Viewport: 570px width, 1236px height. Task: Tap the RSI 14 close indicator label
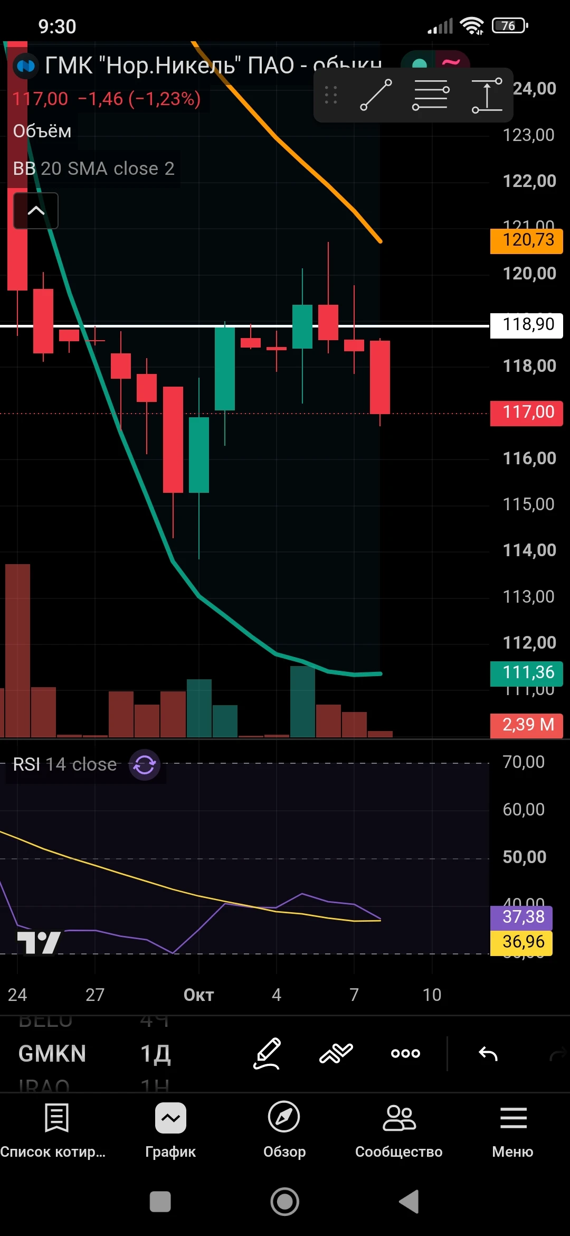tap(64, 764)
